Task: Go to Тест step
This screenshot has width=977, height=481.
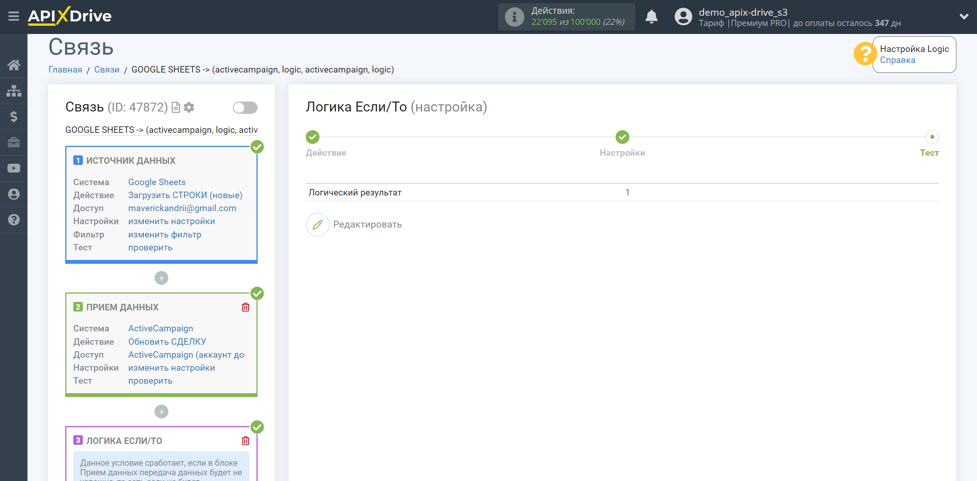Action: [x=932, y=137]
